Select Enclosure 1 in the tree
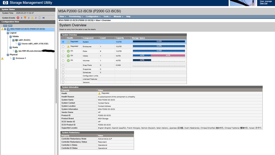Image resolution: width=275 pixels, height=155 pixels. click(x=21, y=58)
